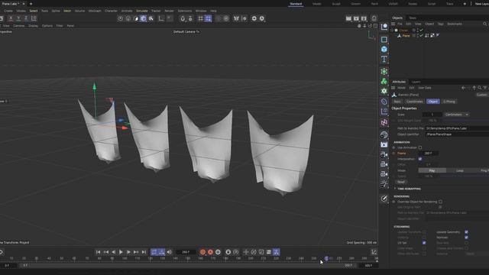Open the Select menu
This screenshot has height=275, width=489.
tap(34, 11)
